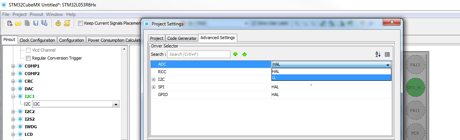Click the HAL value for the SPI row
Viewport: 460px width, 140px height.
coord(275,87)
